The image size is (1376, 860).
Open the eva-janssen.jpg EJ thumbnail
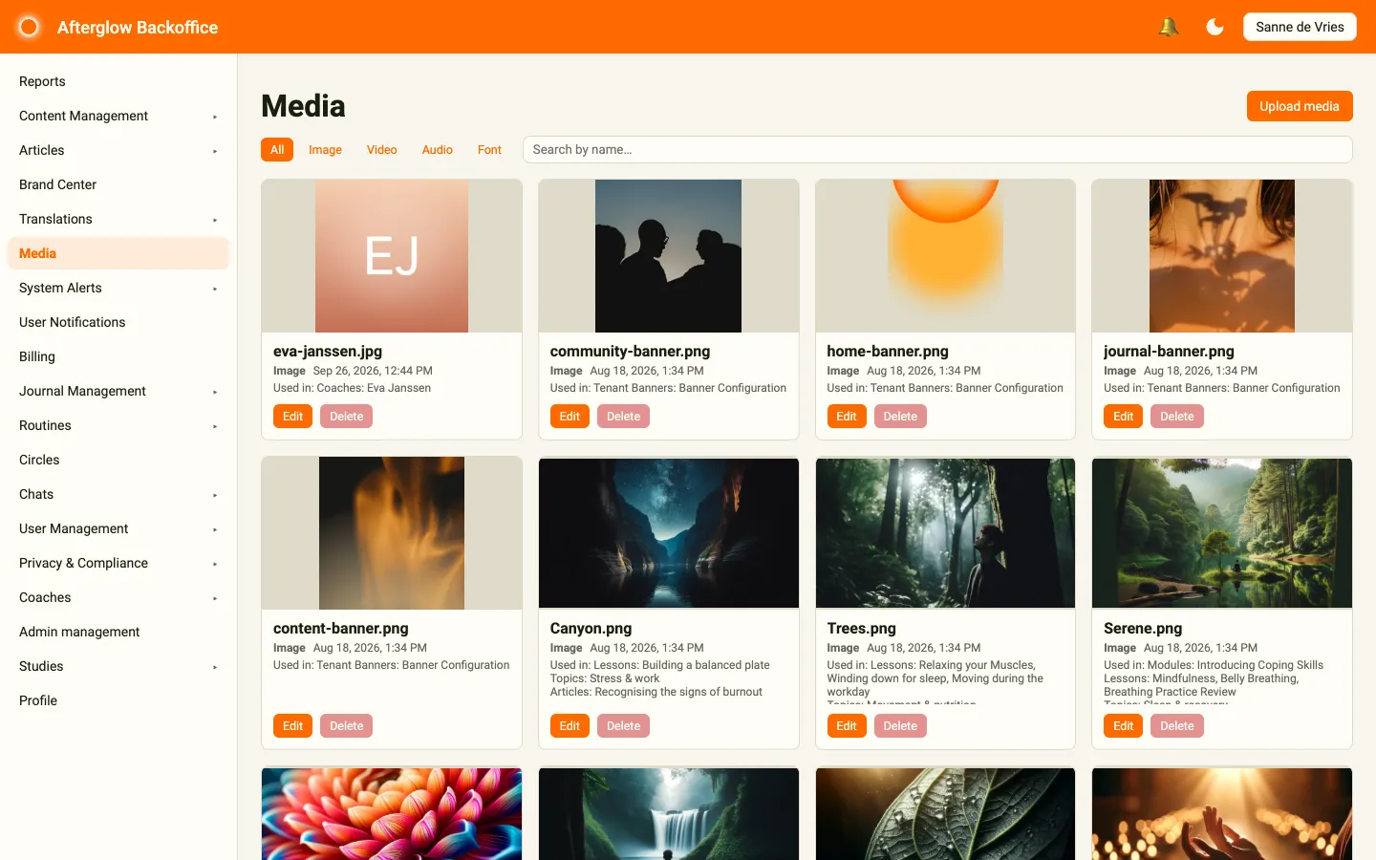[x=392, y=256]
